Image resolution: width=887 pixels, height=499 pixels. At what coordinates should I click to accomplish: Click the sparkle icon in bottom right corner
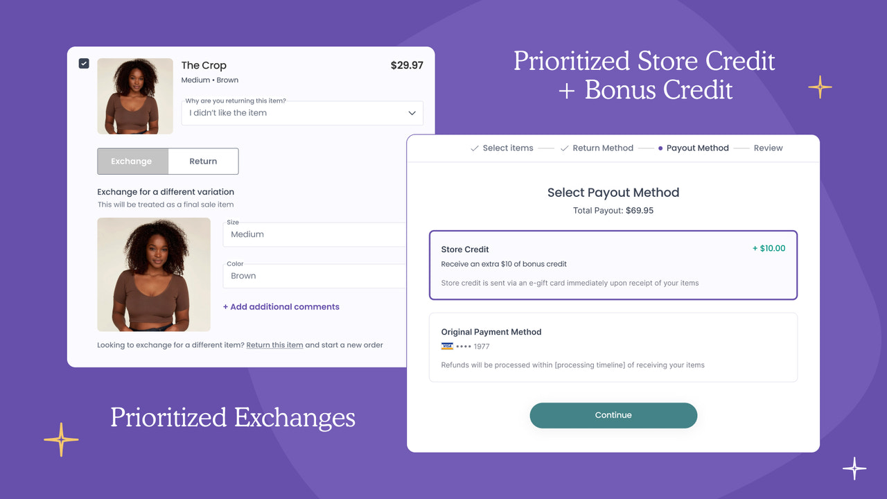[x=854, y=469]
